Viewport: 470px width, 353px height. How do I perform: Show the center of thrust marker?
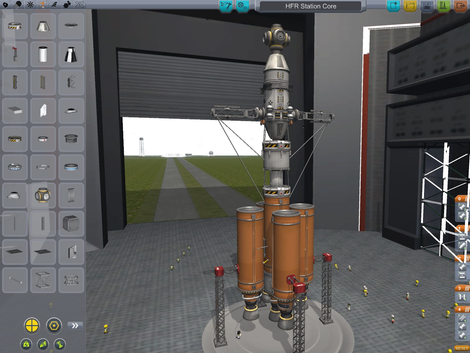pyautogui.click(x=60, y=344)
